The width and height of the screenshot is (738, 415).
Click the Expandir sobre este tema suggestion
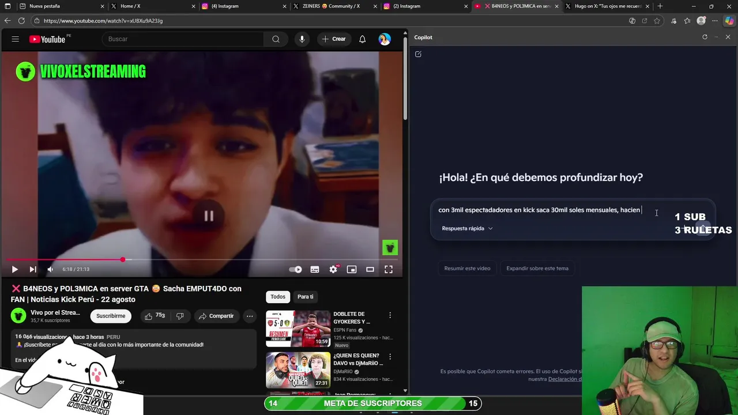pyautogui.click(x=537, y=268)
